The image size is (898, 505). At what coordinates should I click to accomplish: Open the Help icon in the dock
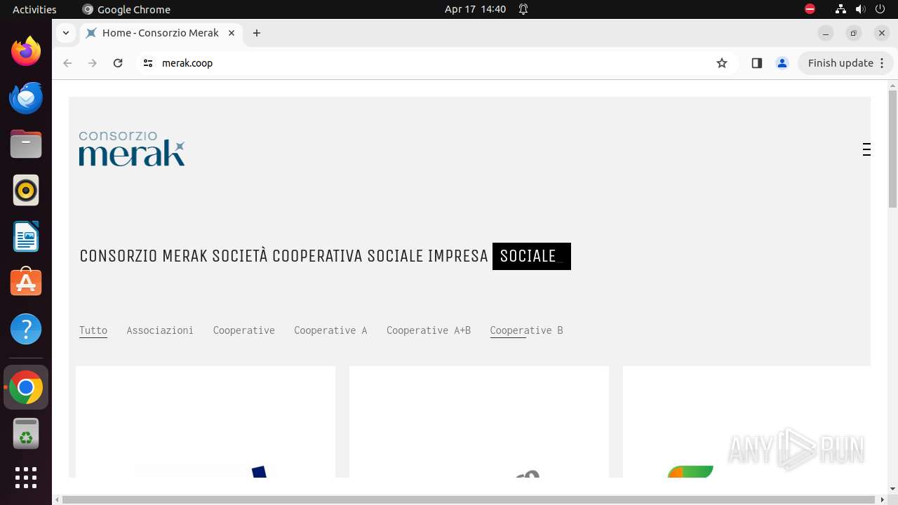(x=26, y=329)
